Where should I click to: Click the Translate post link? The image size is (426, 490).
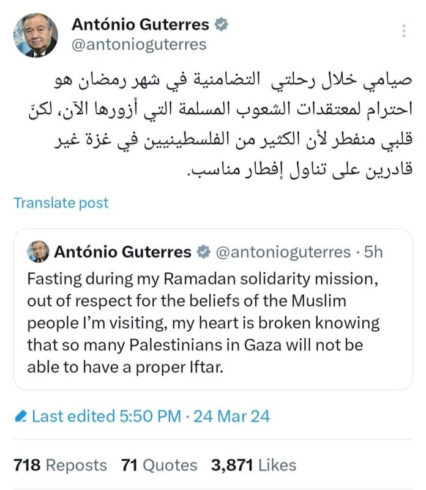(61, 203)
